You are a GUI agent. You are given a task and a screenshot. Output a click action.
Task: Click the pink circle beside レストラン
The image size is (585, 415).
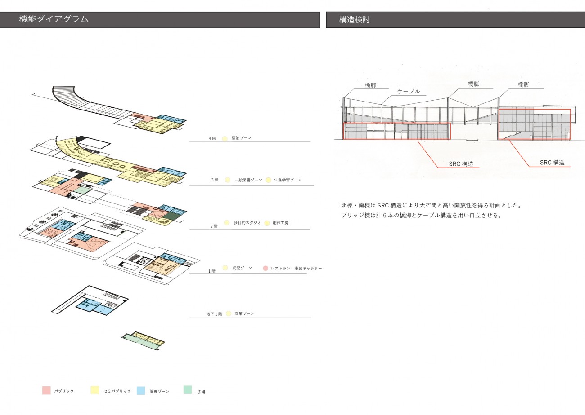pos(265,268)
